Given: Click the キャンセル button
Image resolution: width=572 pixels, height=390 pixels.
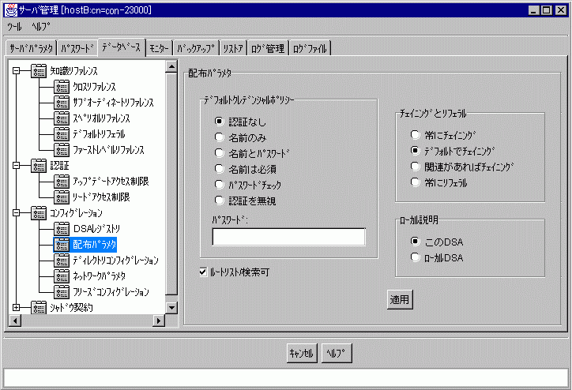Looking at the screenshot, I should 302,353.
